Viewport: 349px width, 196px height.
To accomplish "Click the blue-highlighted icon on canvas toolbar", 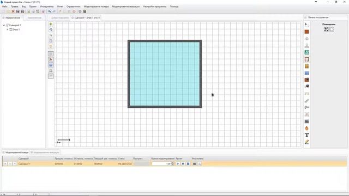I will pos(51,65).
